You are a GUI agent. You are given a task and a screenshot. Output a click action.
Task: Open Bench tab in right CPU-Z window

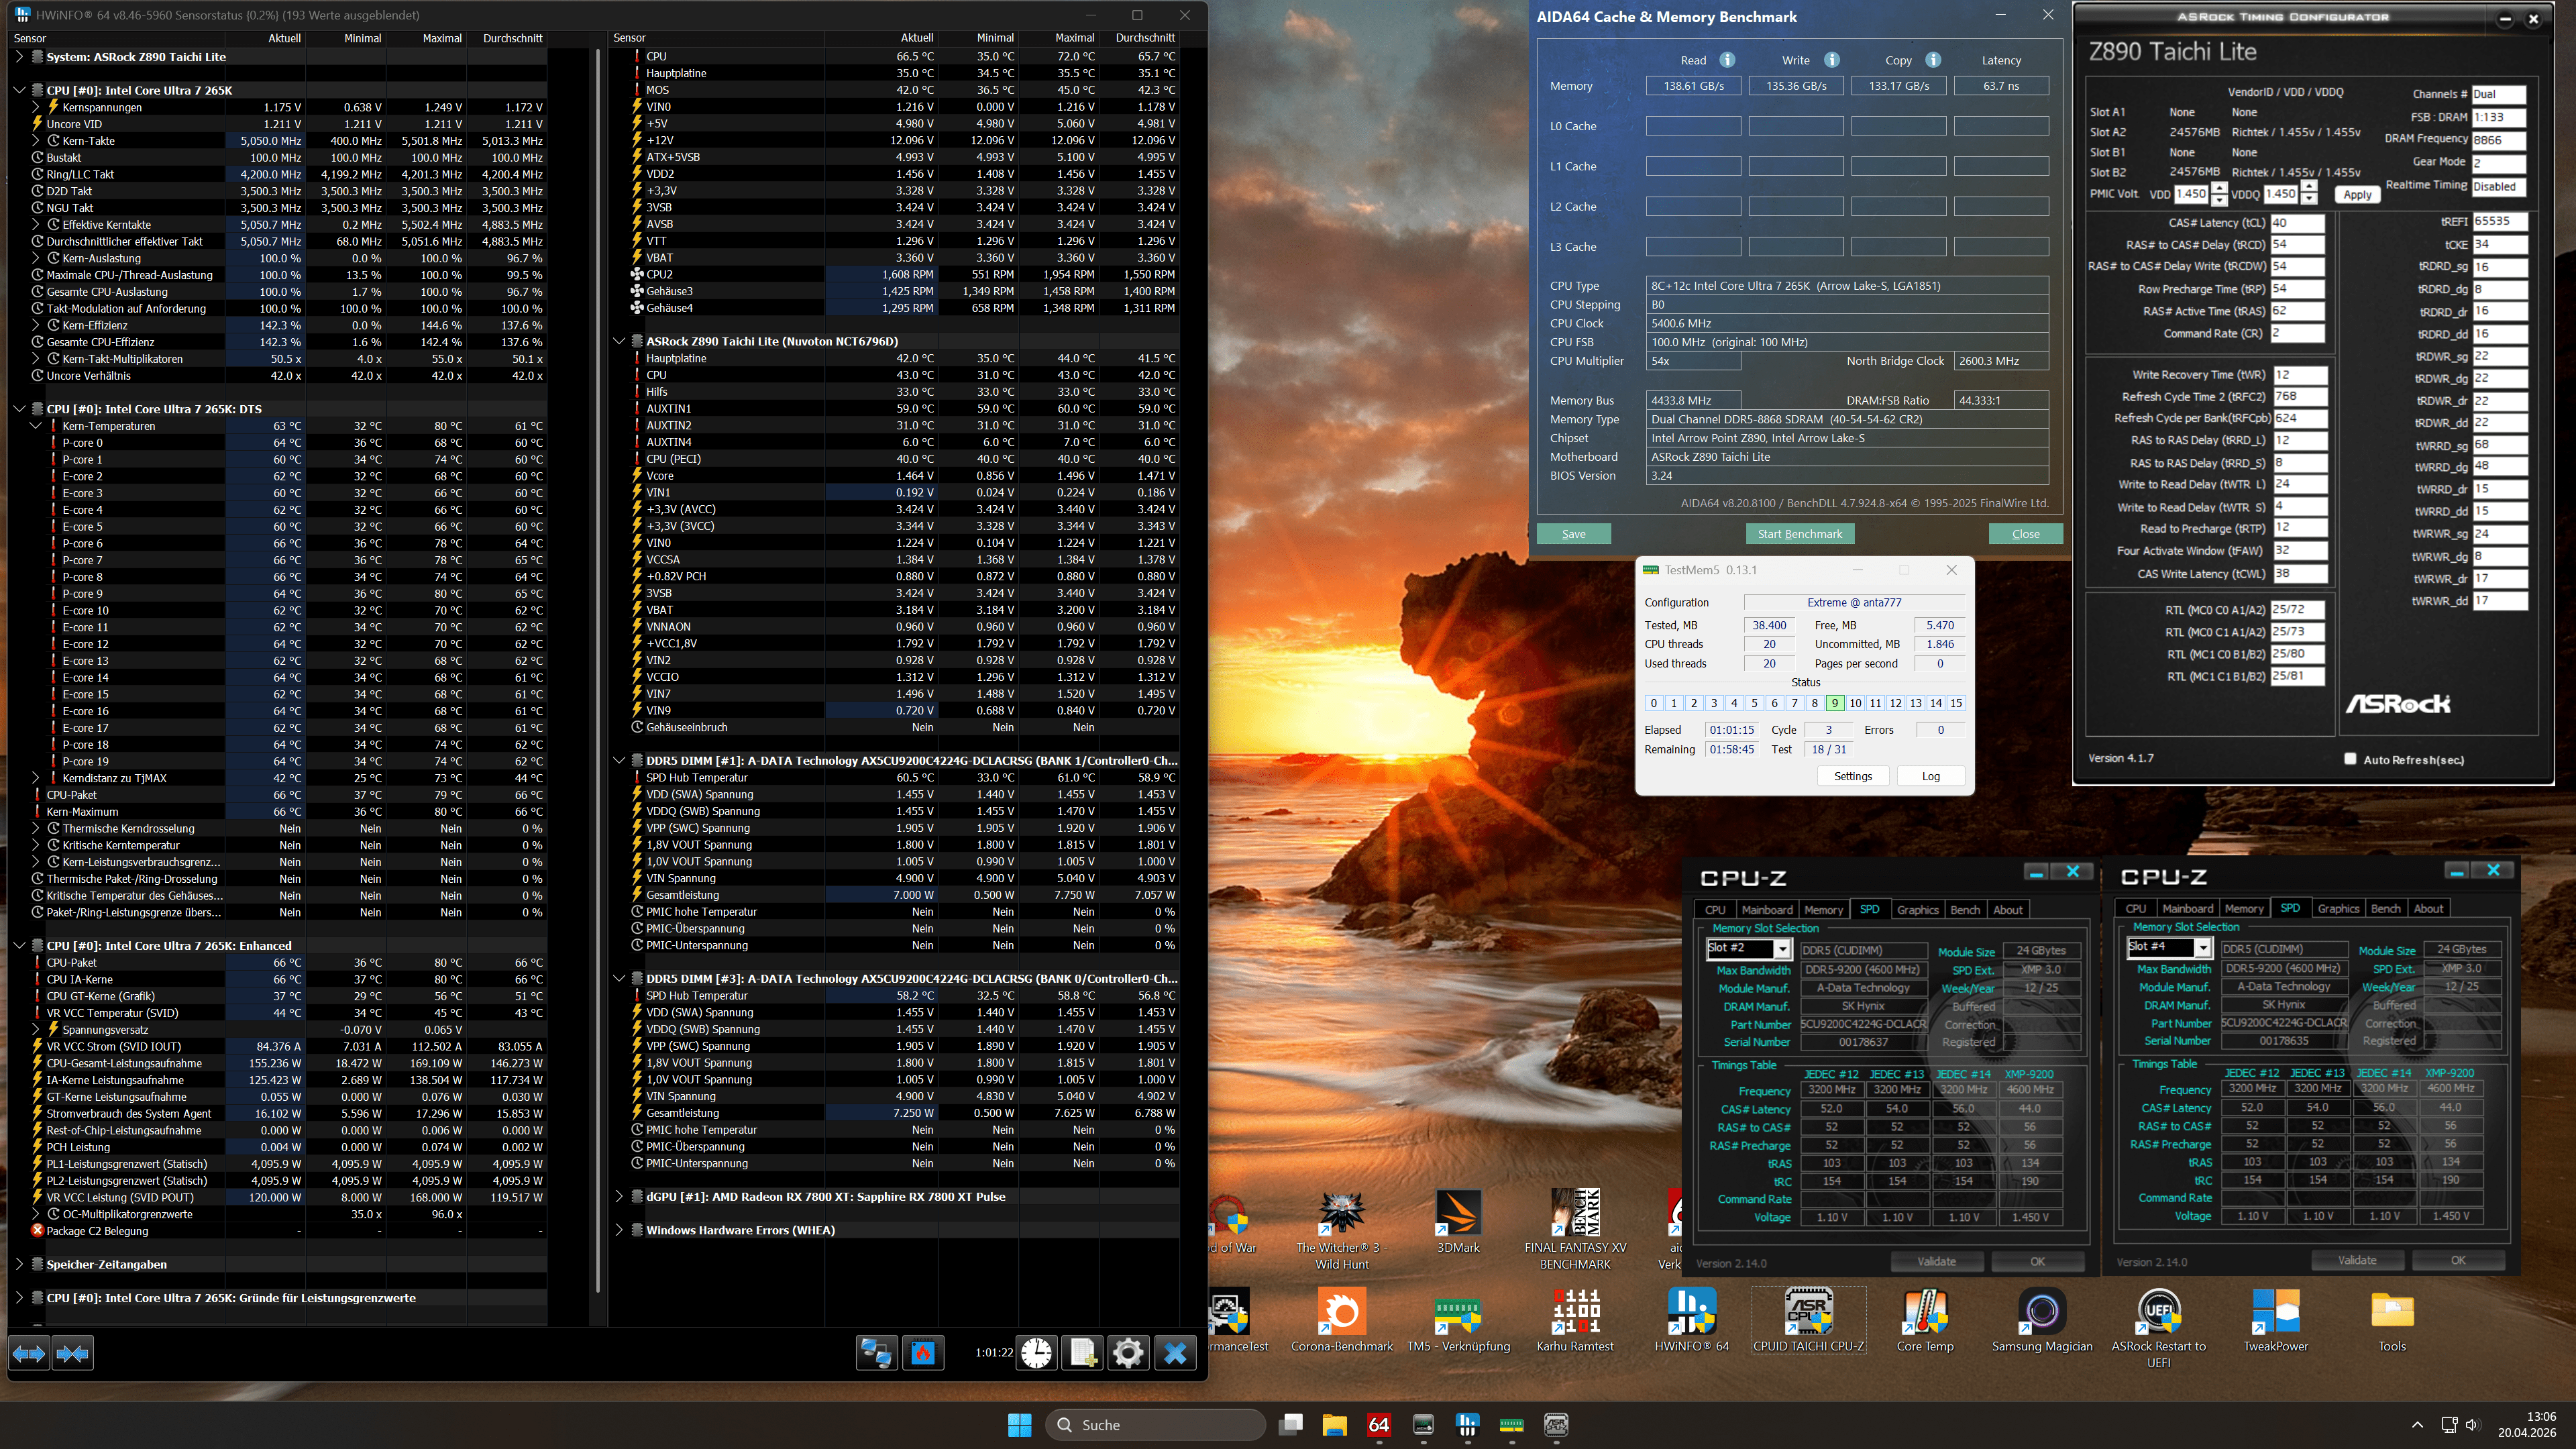(2385, 908)
